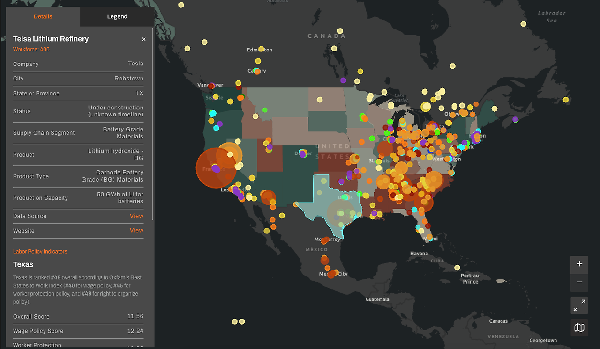Enter fullscreen map view
Image resolution: width=600 pixels, height=349 pixels.
pyautogui.click(x=579, y=305)
